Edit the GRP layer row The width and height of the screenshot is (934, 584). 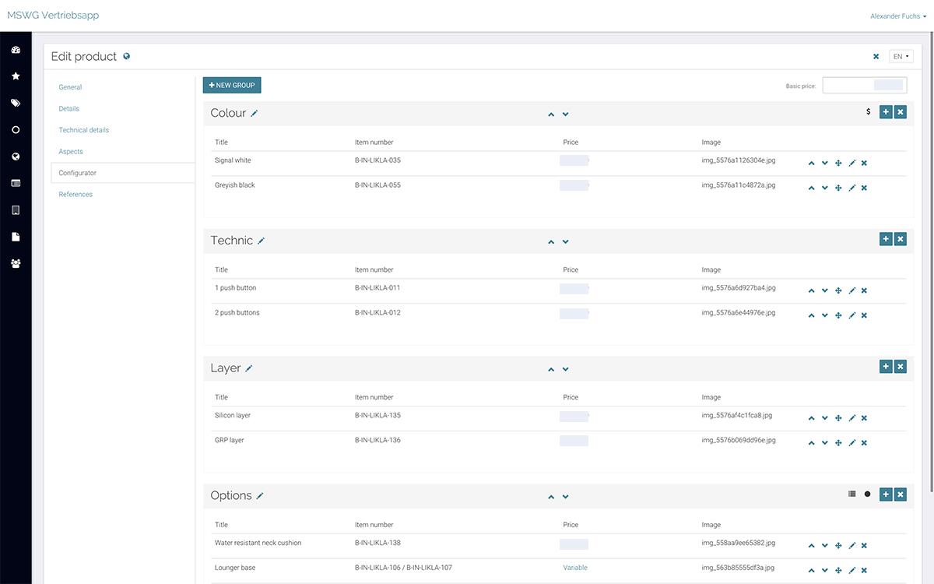[851, 443]
